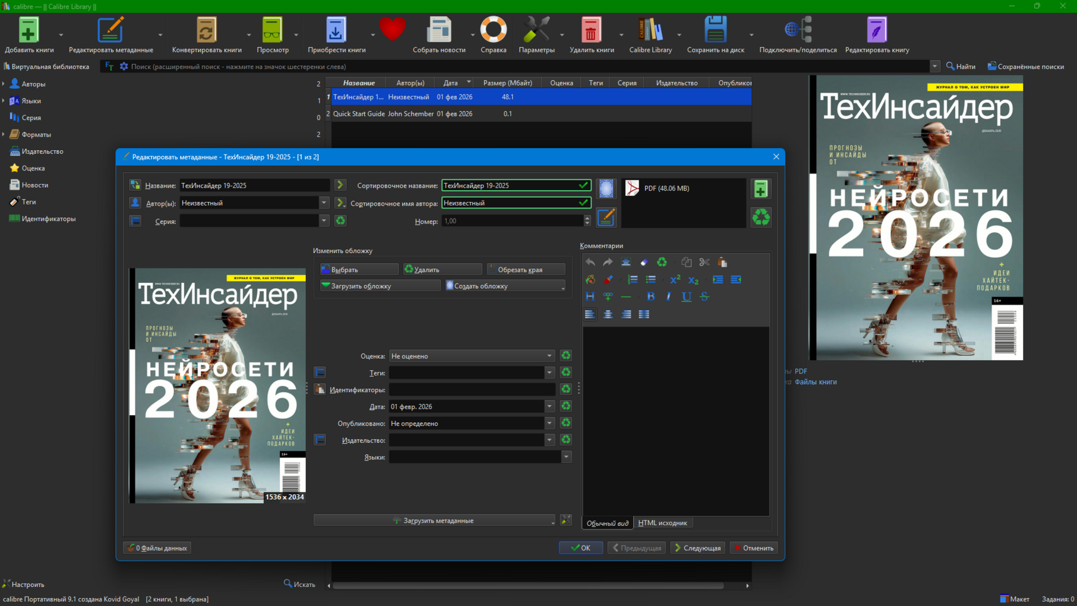Toggle strikethrough formatting in comments editor

click(705, 296)
